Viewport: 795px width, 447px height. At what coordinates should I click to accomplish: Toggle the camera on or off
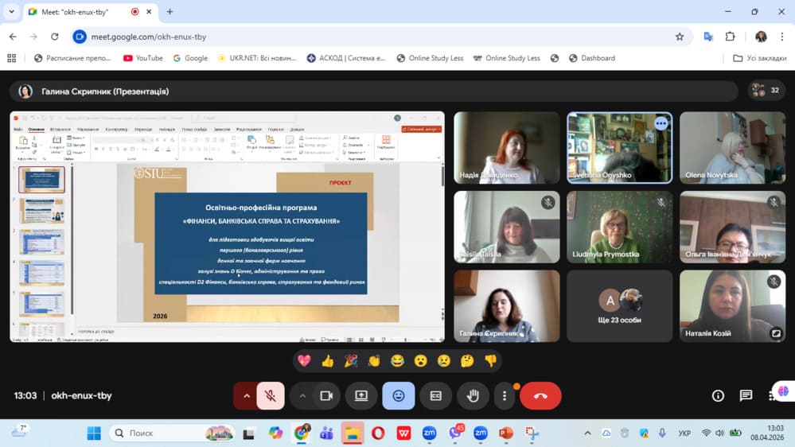pos(325,395)
